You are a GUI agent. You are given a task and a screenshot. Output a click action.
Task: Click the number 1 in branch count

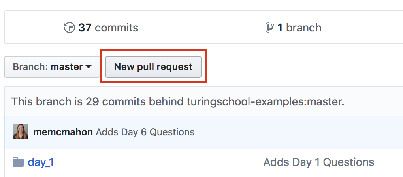pyautogui.click(x=280, y=28)
